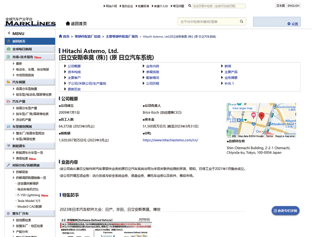
Task: Focus the in-page search field at top
Action: [219, 6]
